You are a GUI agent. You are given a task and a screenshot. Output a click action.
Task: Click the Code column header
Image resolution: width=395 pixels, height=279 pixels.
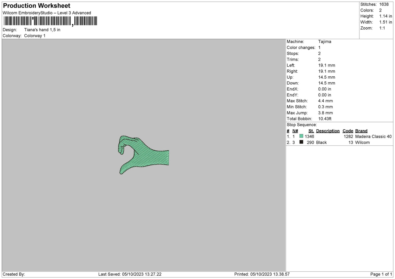(x=348, y=131)
